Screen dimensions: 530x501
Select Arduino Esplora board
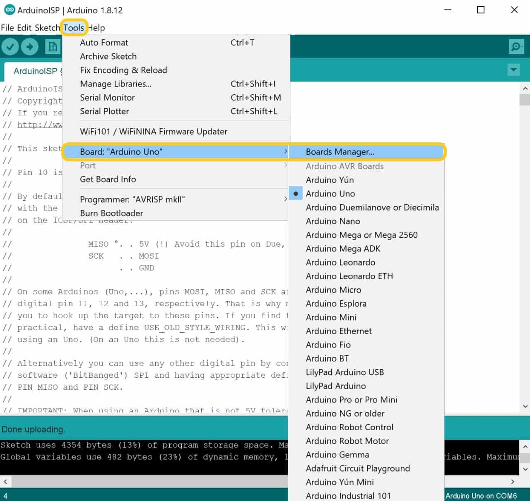[x=366, y=304]
